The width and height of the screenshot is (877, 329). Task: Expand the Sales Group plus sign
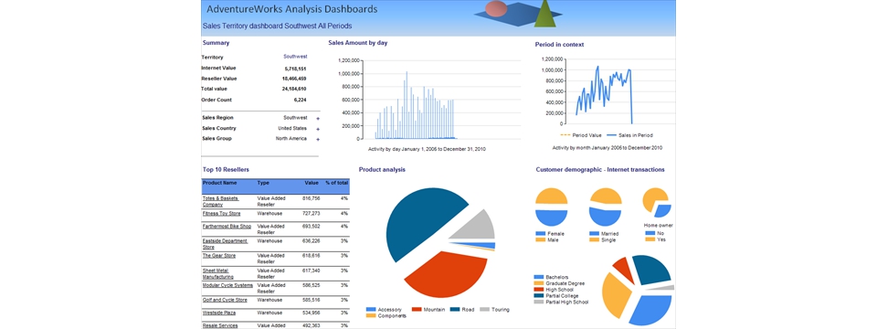318,139
